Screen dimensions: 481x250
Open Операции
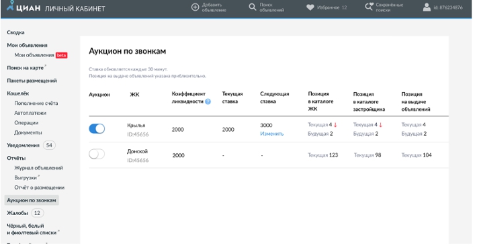[26, 123]
